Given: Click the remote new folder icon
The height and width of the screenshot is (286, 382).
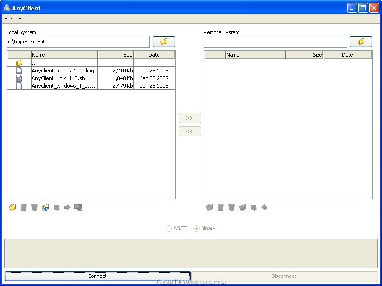Looking at the screenshot, I should [x=210, y=207].
